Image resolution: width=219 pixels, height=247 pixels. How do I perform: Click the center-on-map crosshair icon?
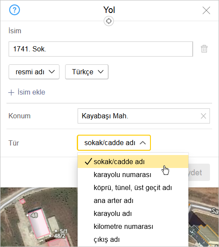(109, 21)
